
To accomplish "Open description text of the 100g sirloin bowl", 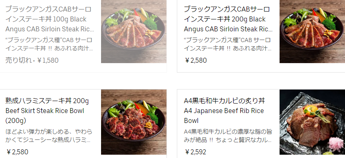I will tap(49, 44).
